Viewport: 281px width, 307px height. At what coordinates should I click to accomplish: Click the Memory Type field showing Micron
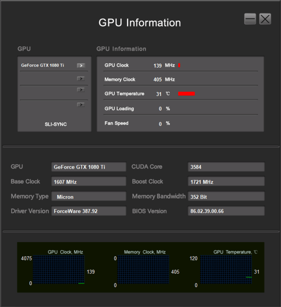89,196
